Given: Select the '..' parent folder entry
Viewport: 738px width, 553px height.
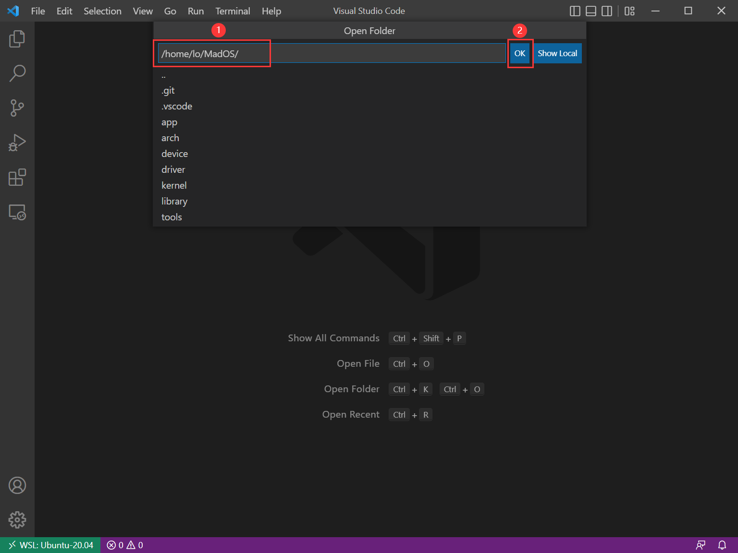Looking at the screenshot, I should click(369, 76).
